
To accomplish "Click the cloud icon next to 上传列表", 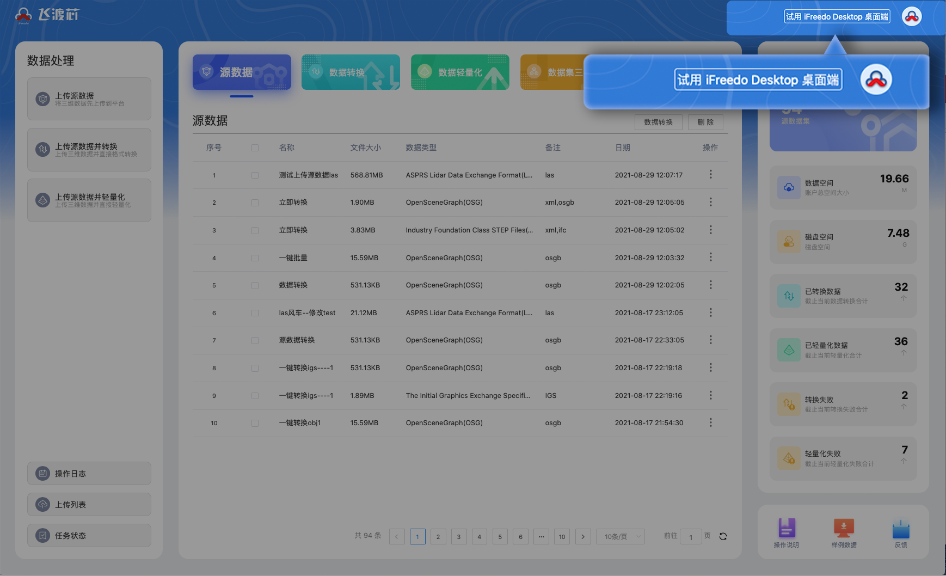I will click(x=42, y=505).
